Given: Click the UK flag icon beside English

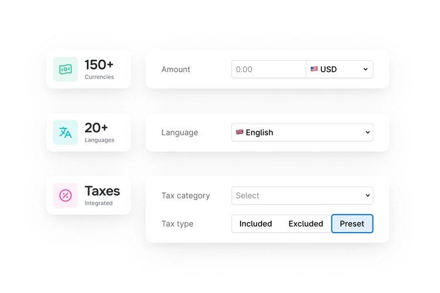Looking at the screenshot, I should click(x=240, y=132).
